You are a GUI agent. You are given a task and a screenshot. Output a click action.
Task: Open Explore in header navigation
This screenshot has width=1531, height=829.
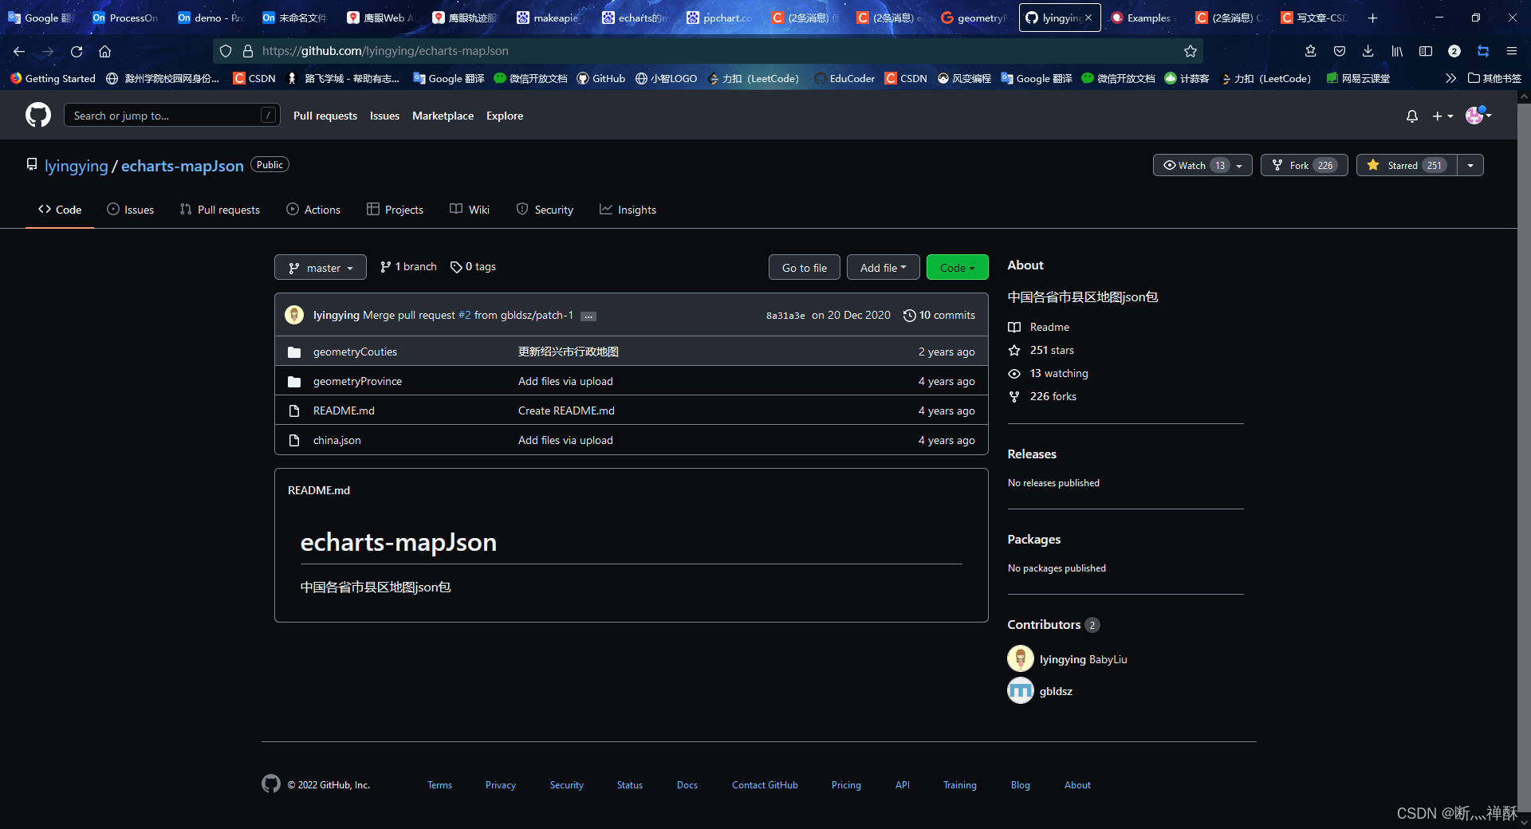click(505, 116)
